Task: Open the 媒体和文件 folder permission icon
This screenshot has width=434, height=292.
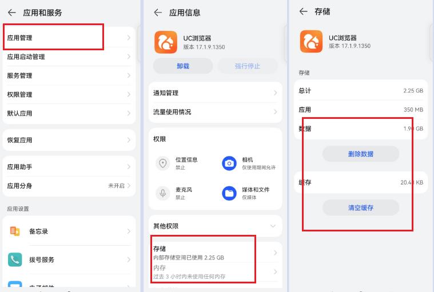Action: point(229,193)
